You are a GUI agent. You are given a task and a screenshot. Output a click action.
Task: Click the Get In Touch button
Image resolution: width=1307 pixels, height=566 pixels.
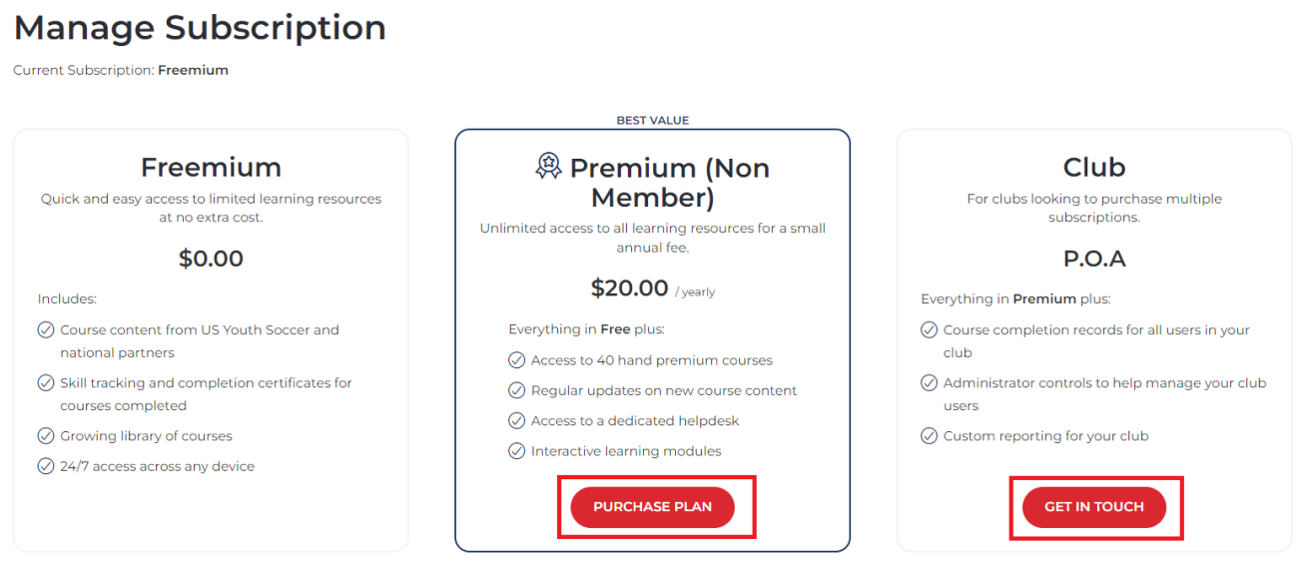(1093, 507)
